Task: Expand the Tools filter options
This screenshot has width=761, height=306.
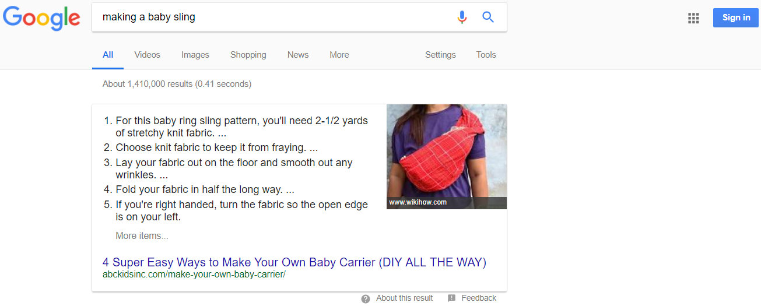Action: click(486, 55)
